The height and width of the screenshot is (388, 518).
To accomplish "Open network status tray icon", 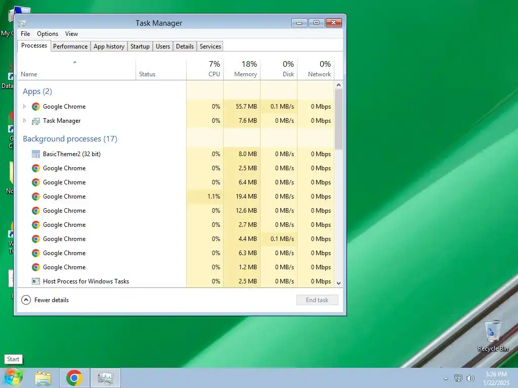I will [x=458, y=378].
